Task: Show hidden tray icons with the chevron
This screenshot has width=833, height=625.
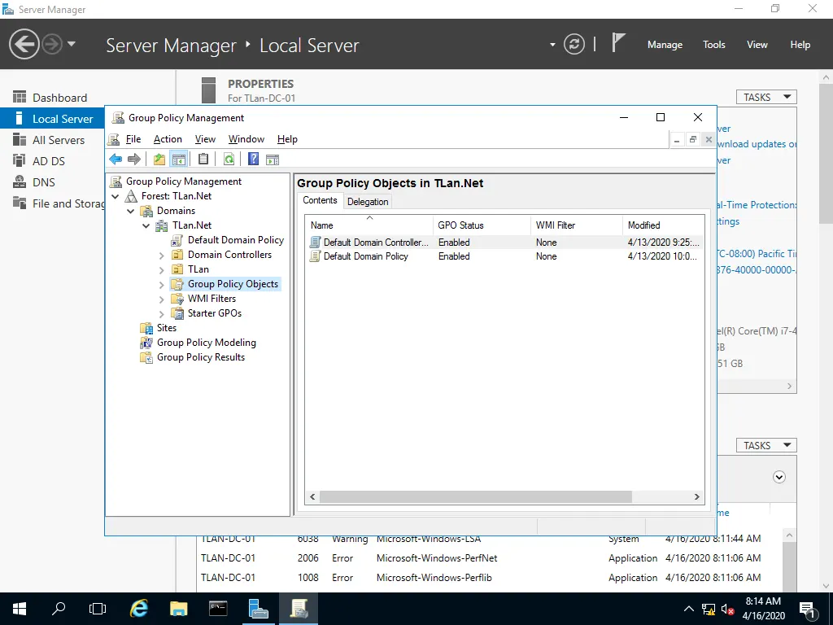Action: (x=688, y=609)
